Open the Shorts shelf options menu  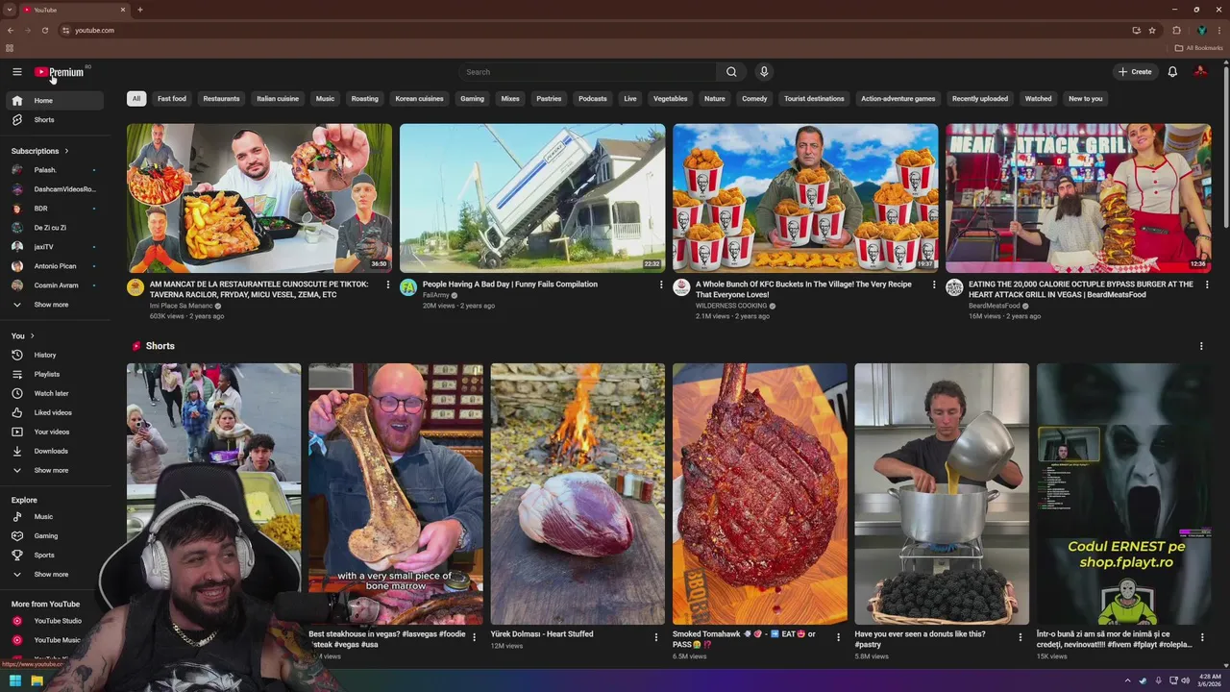coord(1201,346)
